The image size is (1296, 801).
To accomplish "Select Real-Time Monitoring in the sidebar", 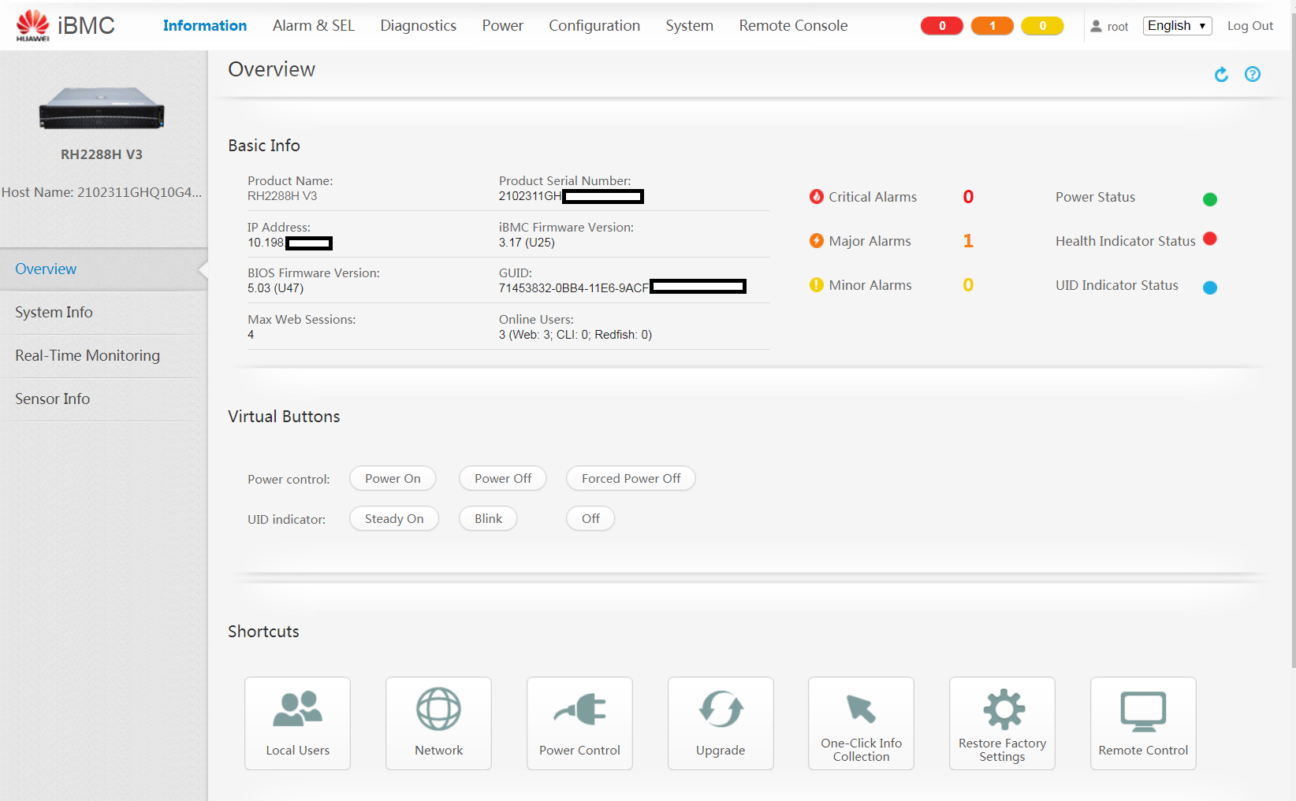I will click(x=103, y=356).
